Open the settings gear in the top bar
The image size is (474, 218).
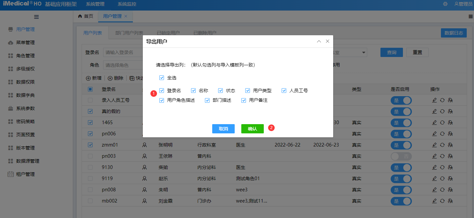445,4
